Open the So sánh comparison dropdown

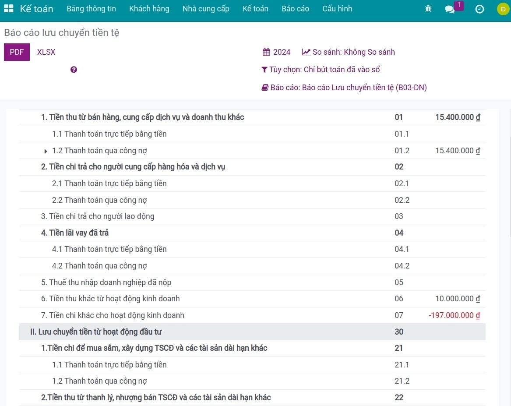pyautogui.click(x=349, y=52)
